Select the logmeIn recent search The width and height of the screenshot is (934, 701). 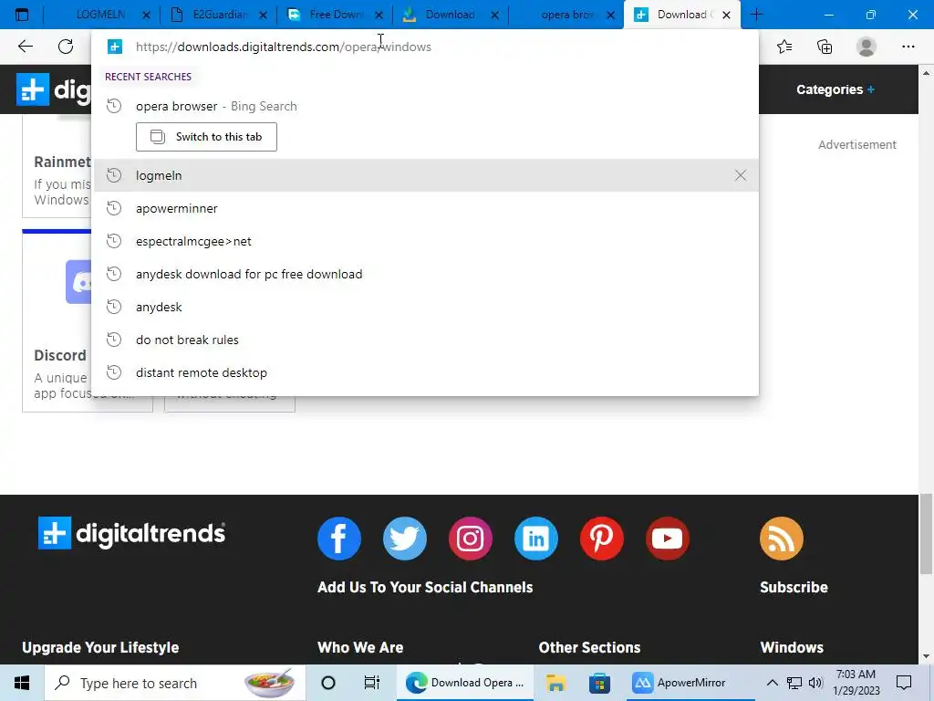click(x=426, y=175)
